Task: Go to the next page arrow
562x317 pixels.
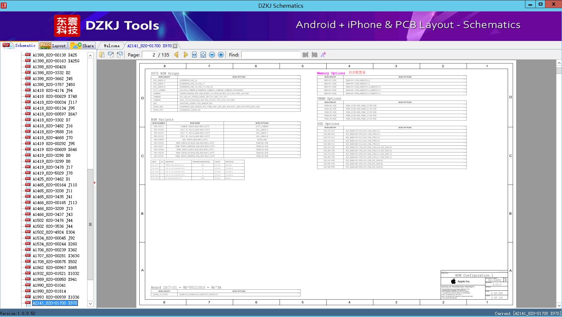Action: click(x=185, y=55)
